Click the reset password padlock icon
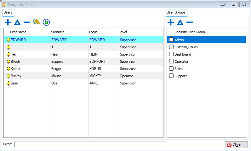 click(x=47, y=22)
